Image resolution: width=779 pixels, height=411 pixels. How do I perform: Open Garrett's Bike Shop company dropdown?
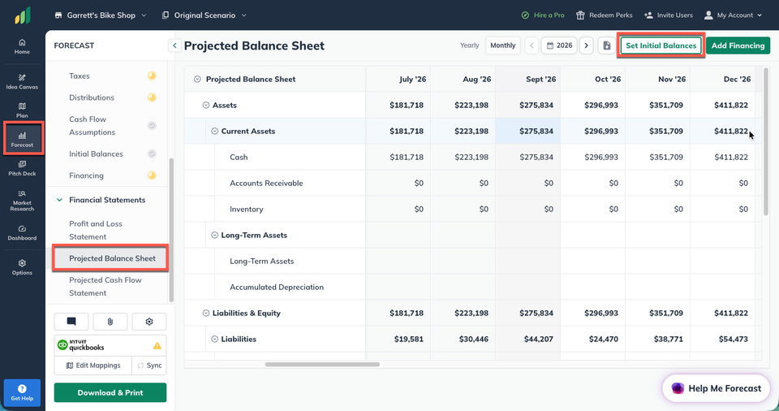point(101,15)
